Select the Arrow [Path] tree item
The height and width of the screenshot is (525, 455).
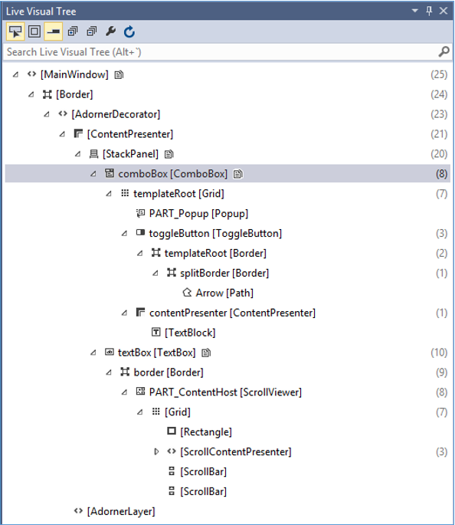[x=224, y=293]
